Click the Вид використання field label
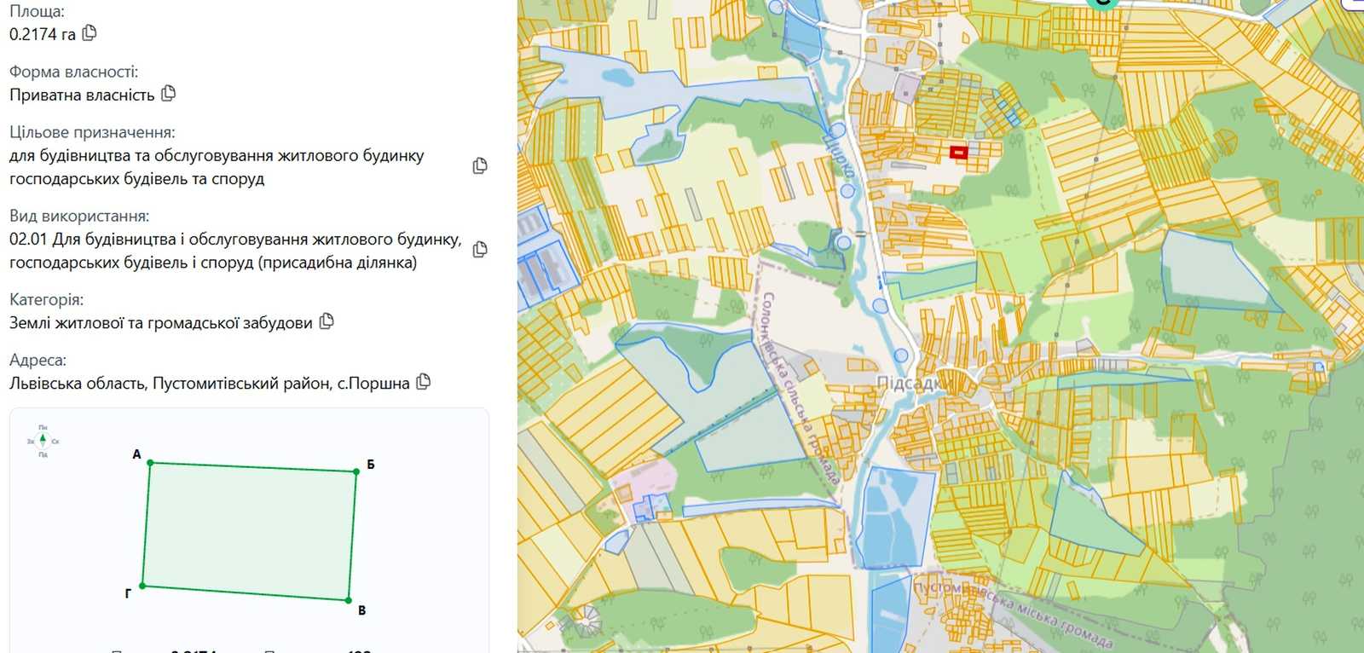The width and height of the screenshot is (1364, 653). (79, 216)
